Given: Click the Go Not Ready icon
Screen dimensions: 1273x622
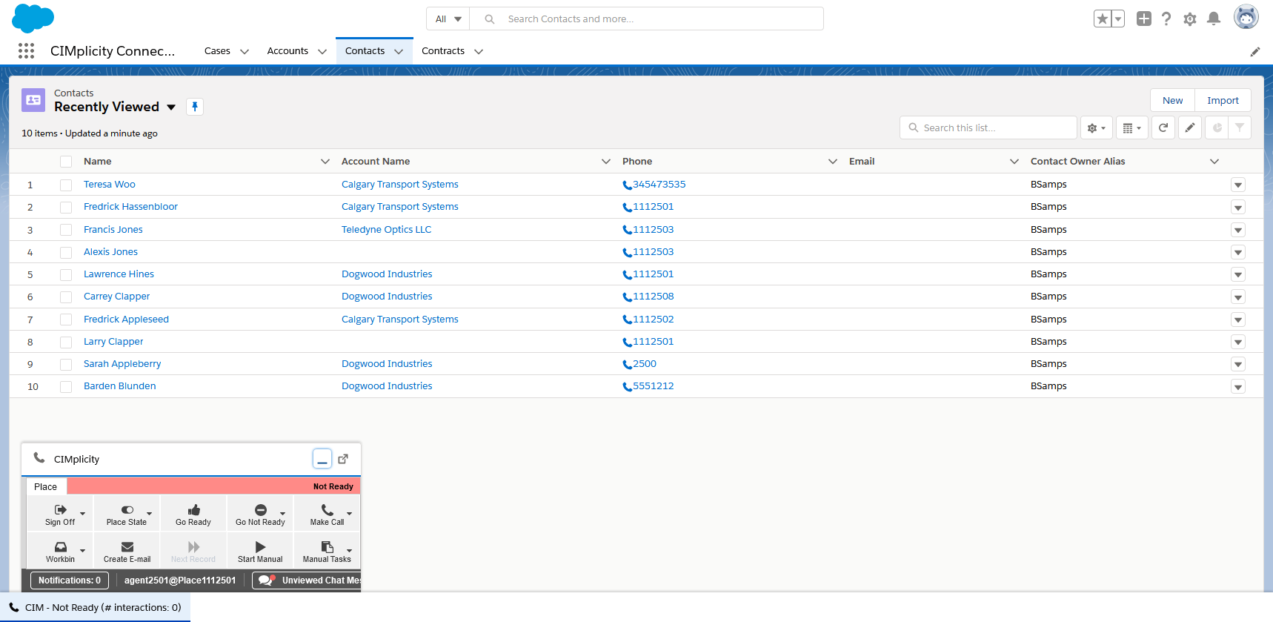Looking at the screenshot, I should coord(261,509).
